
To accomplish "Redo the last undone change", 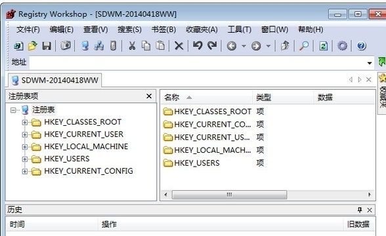I will click(212, 45).
